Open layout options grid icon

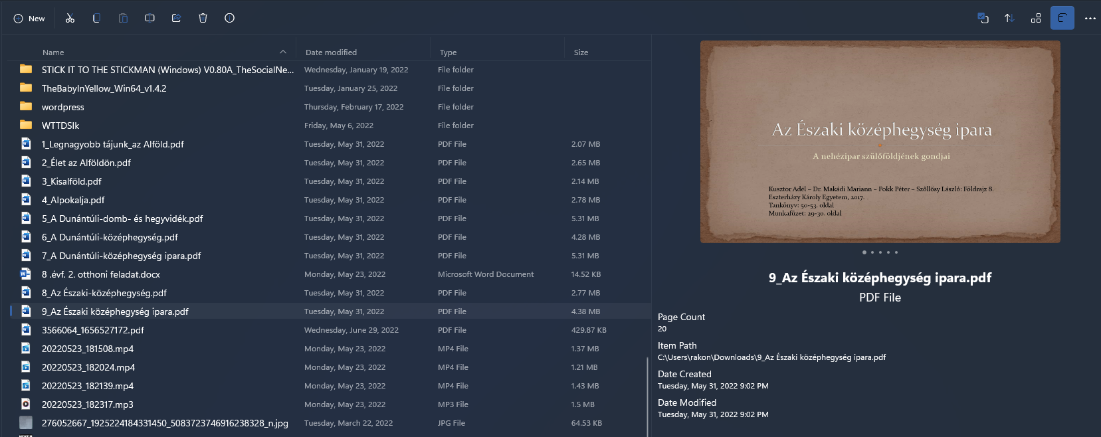tap(1036, 19)
